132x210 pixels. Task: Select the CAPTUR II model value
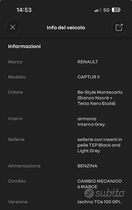pos(89,77)
